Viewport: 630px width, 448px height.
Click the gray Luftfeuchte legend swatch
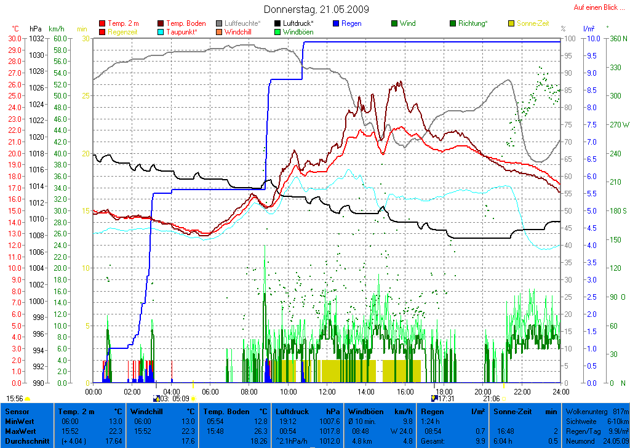pyautogui.click(x=220, y=23)
